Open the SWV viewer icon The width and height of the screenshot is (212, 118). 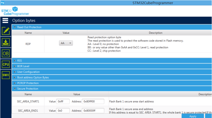click(6, 75)
